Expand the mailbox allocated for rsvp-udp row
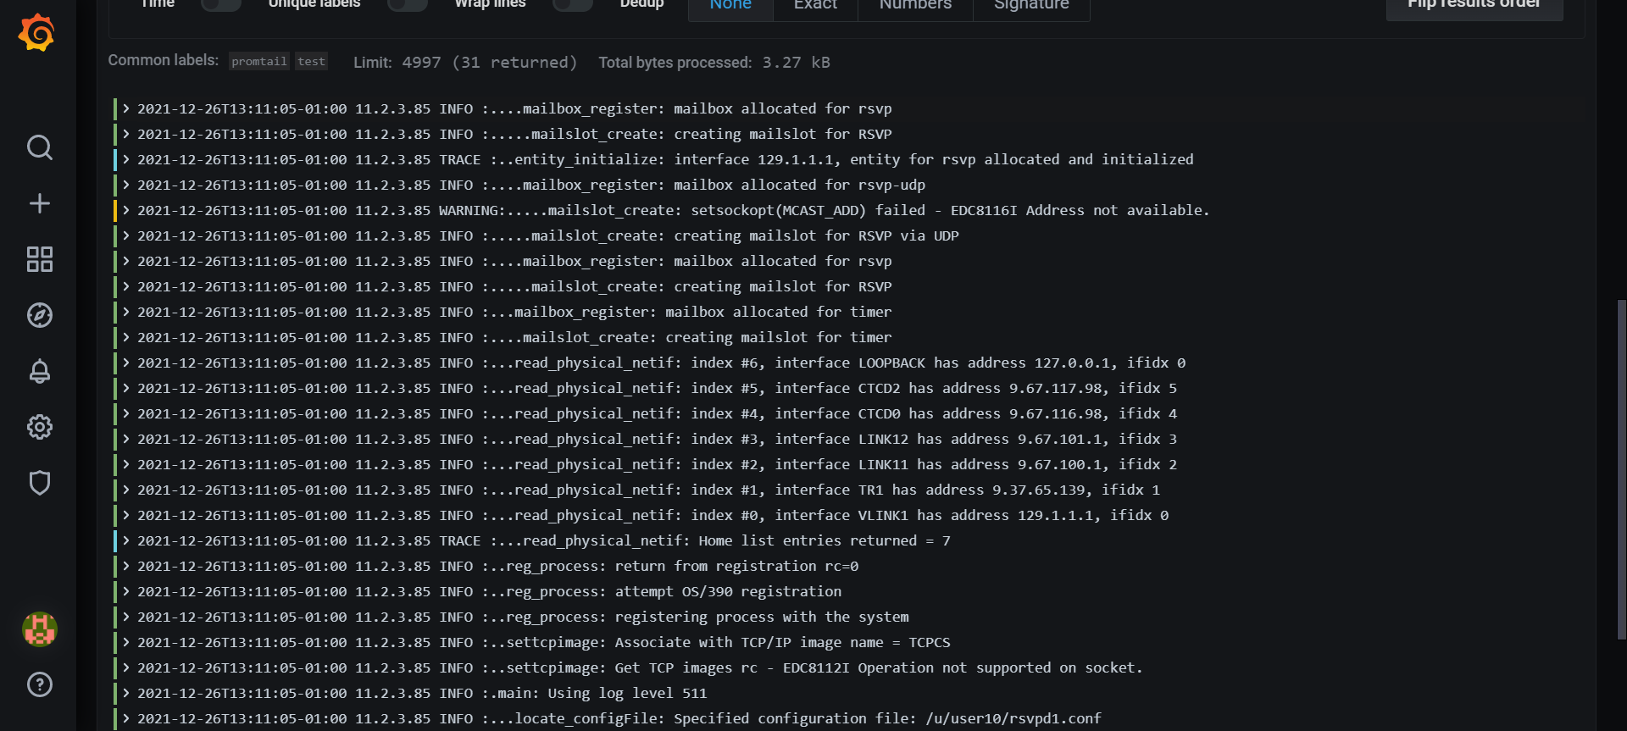The width and height of the screenshot is (1627, 731). click(x=126, y=185)
